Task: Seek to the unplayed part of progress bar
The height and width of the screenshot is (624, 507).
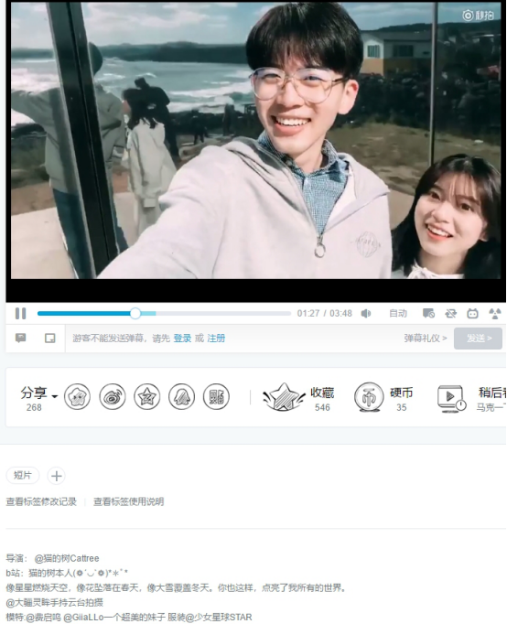Action: [223, 313]
